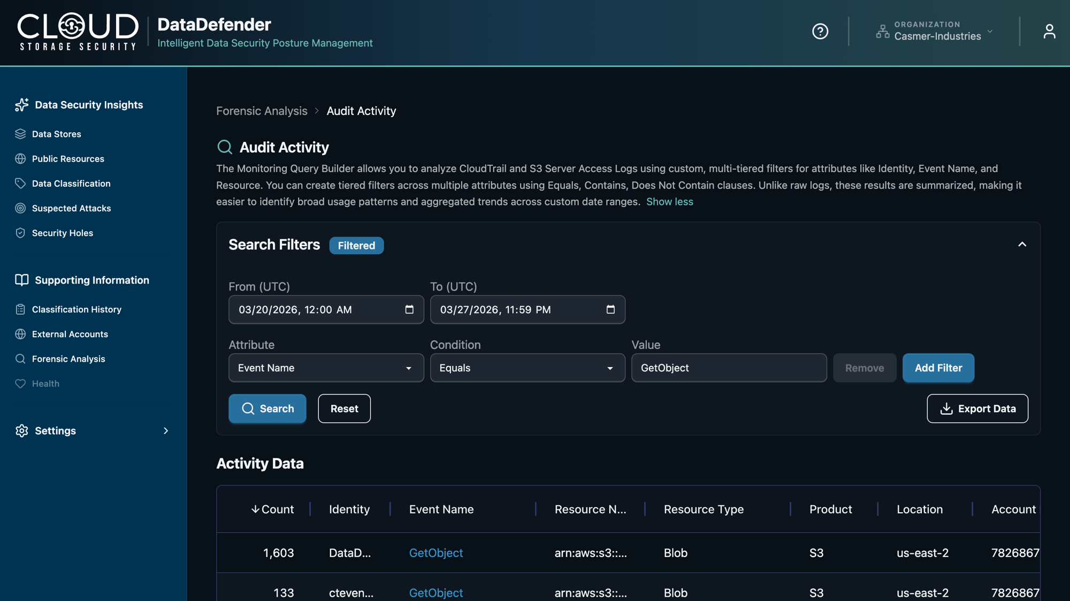Collapse the Search Filters panel chevron
This screenshot has height=601, width=1070.
(1022, 245)
